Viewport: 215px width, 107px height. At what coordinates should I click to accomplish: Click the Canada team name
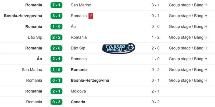(78, 102)
